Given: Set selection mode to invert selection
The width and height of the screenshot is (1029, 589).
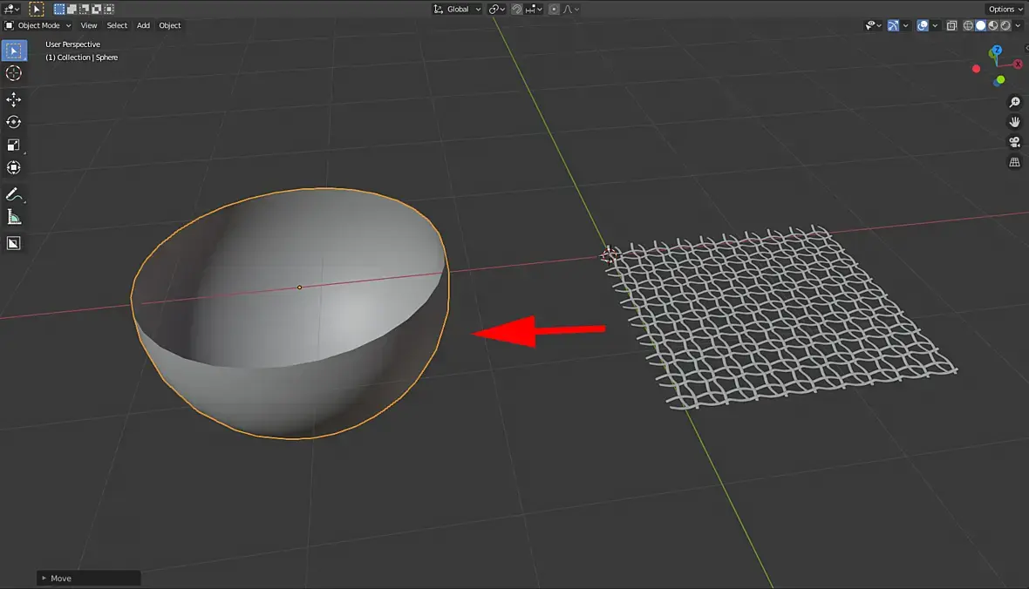Looking at the screenshot, I should coord(97,10).
